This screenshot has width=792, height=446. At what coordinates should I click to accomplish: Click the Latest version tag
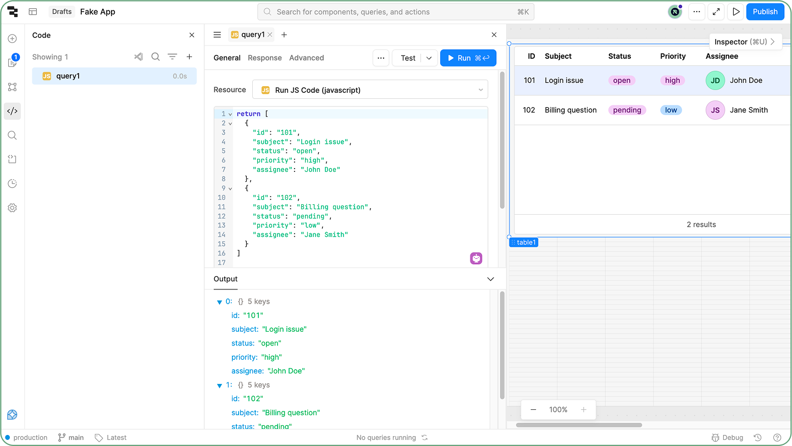click(110, 438)
